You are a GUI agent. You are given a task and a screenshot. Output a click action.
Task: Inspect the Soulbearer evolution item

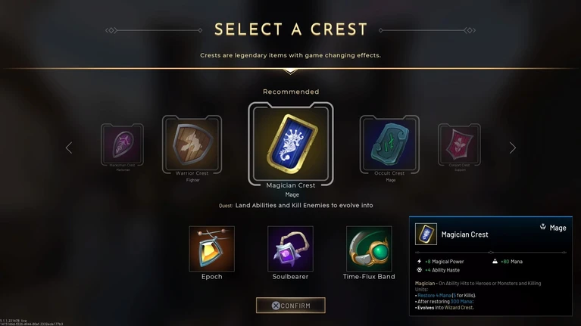290,249
